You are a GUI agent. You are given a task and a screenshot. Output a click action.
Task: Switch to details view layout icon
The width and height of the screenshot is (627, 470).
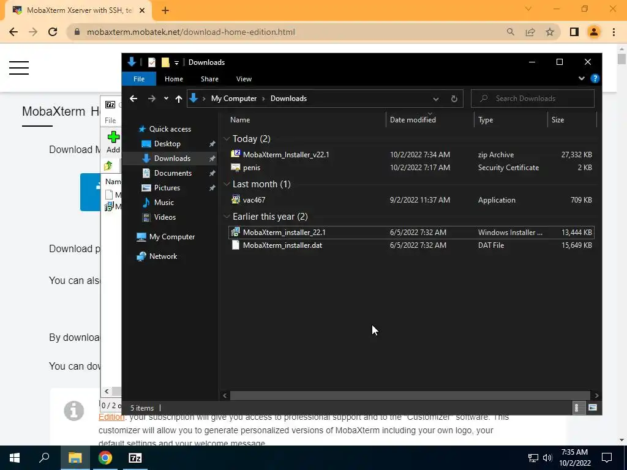[577, 408]
